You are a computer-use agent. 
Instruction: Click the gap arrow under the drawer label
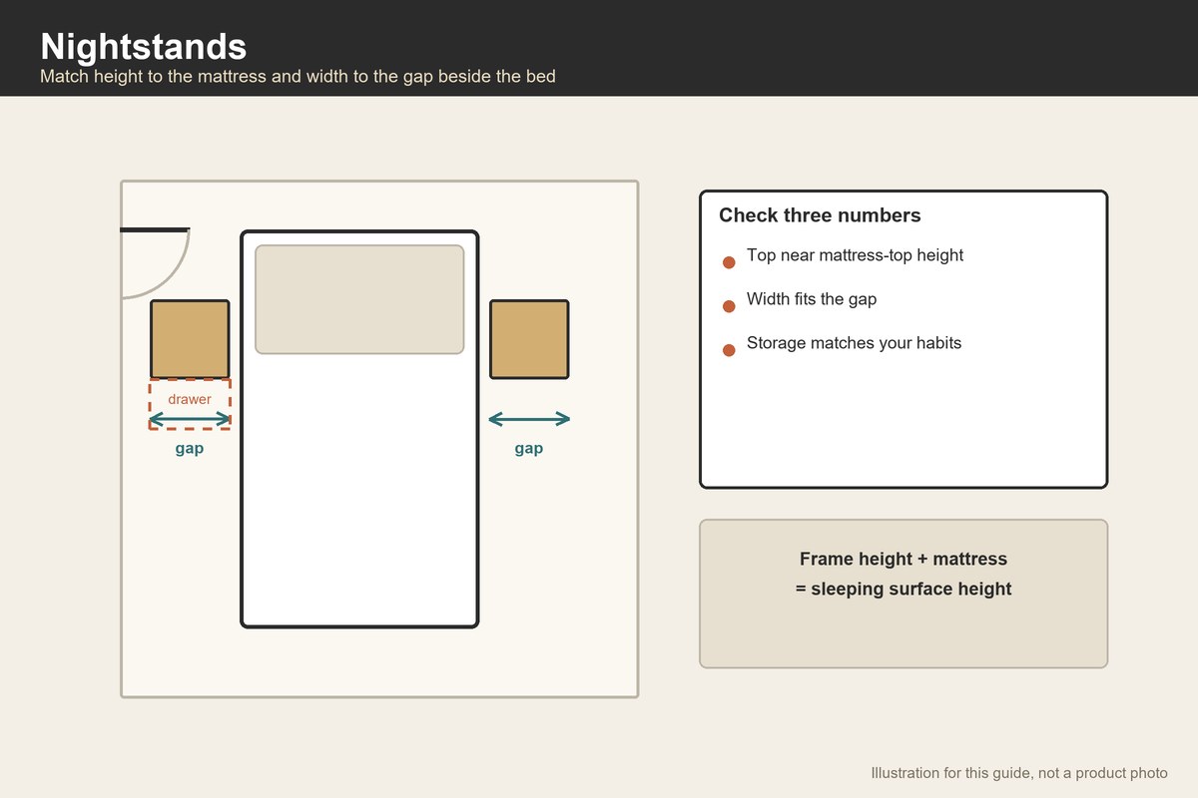pos(190,419)
